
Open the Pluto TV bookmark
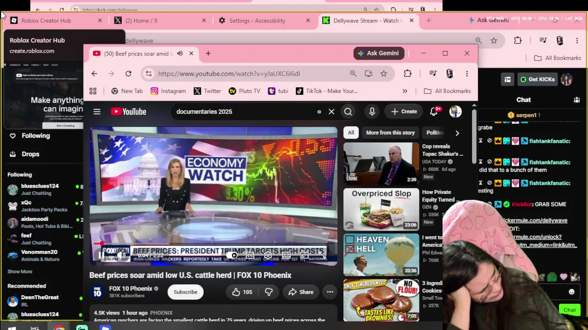pyautogui.click(x=244, y=91)
